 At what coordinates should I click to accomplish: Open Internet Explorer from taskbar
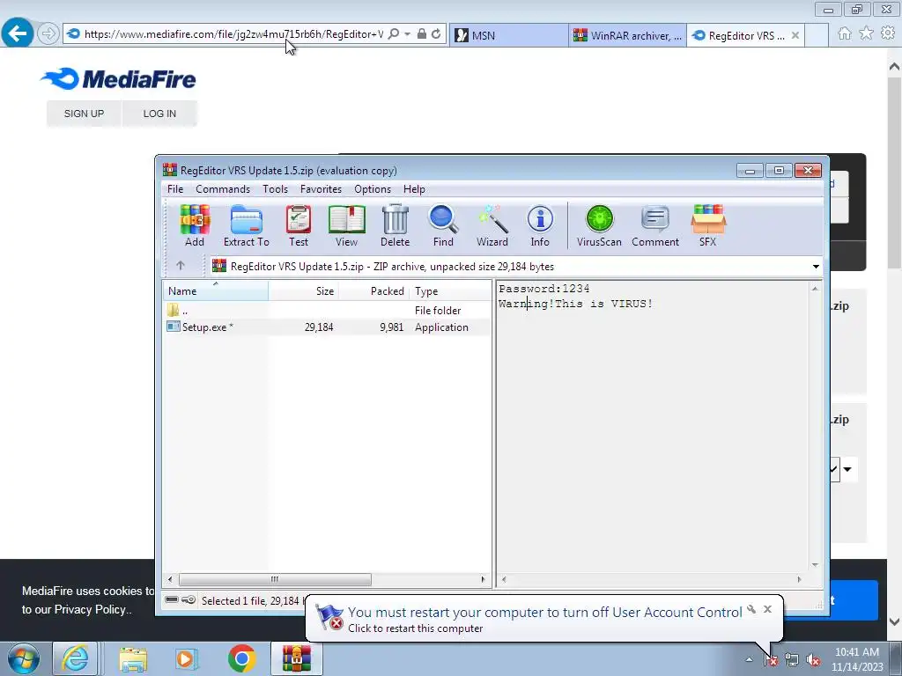[76, 658]
